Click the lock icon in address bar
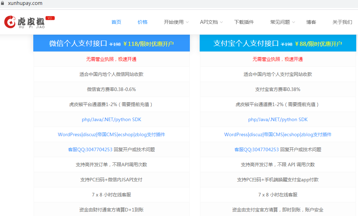The width and height of the screenshot is (358, 216). click(2, 3)
